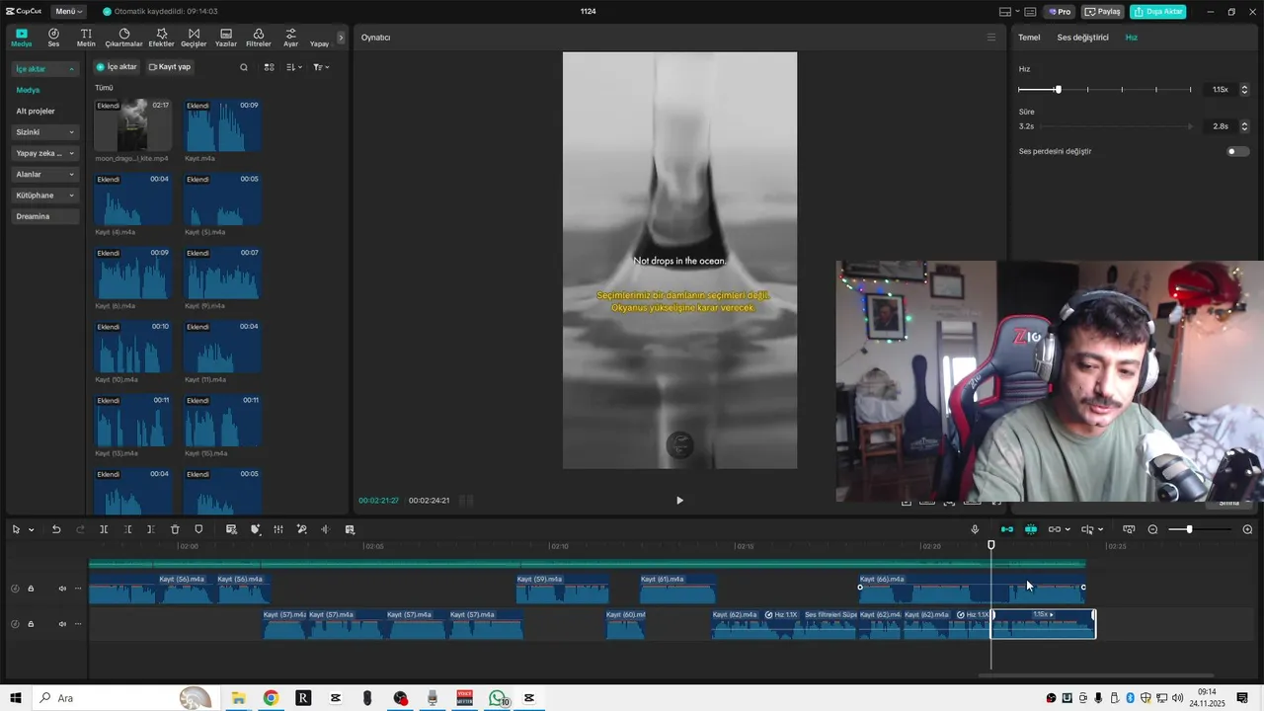Toggle main track magnet snapping
This screenshot has width=1264, height=711.
pyautogui.click(x=1006, y=529)
